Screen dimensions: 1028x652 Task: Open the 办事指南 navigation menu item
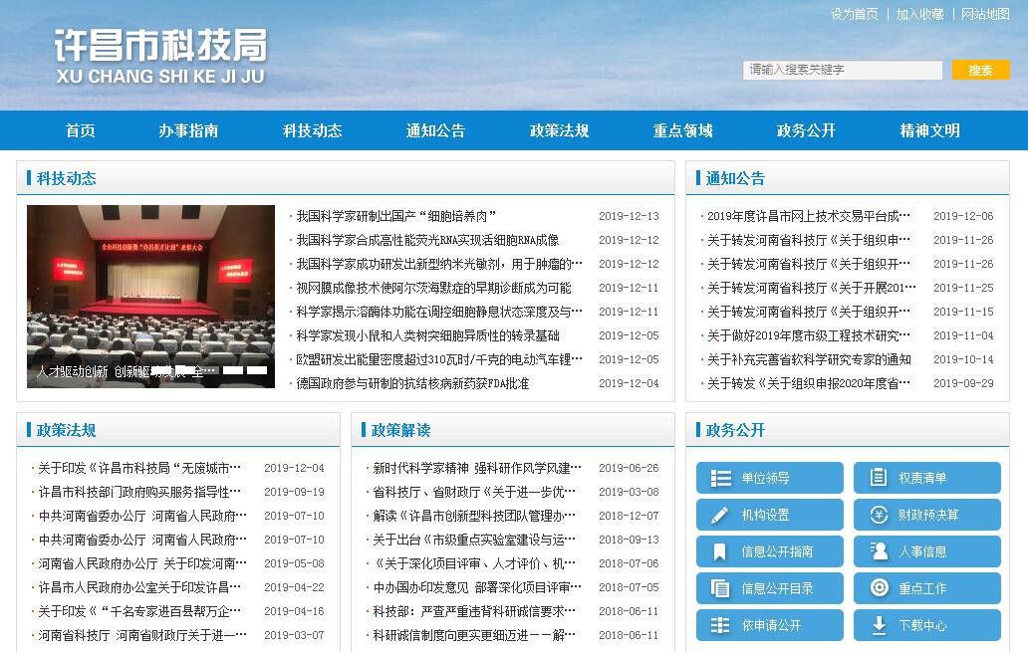(x=188, y=130)
